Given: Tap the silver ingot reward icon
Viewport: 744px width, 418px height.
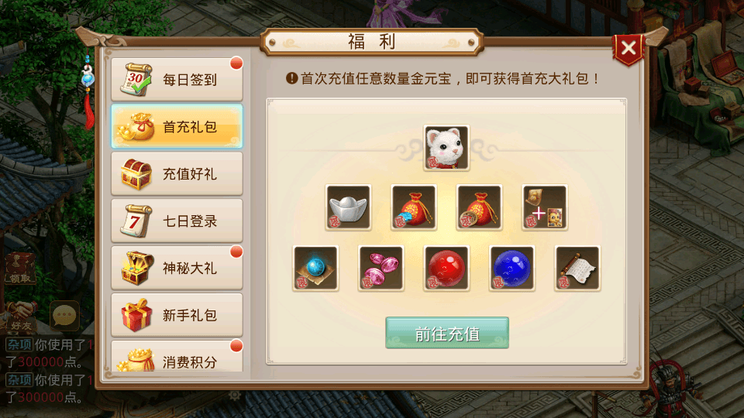Looking at the screenshot, I should tap(348, 207).
